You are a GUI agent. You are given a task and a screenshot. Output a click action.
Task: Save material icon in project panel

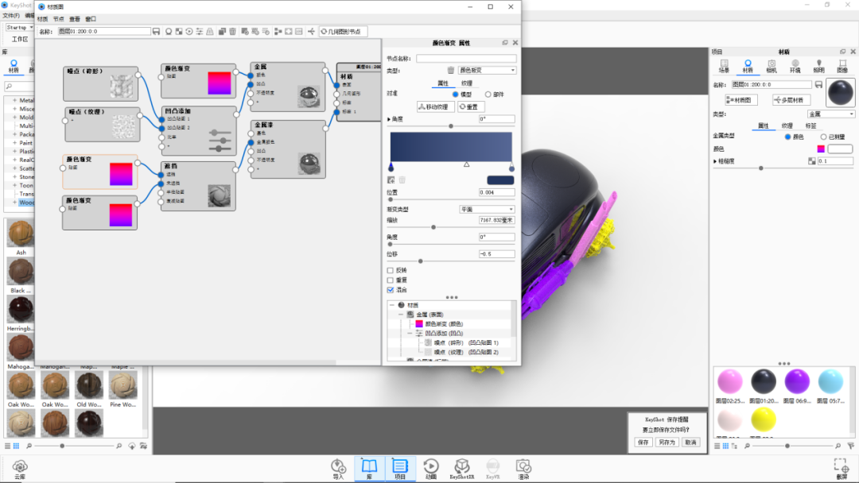click(818, 85)
